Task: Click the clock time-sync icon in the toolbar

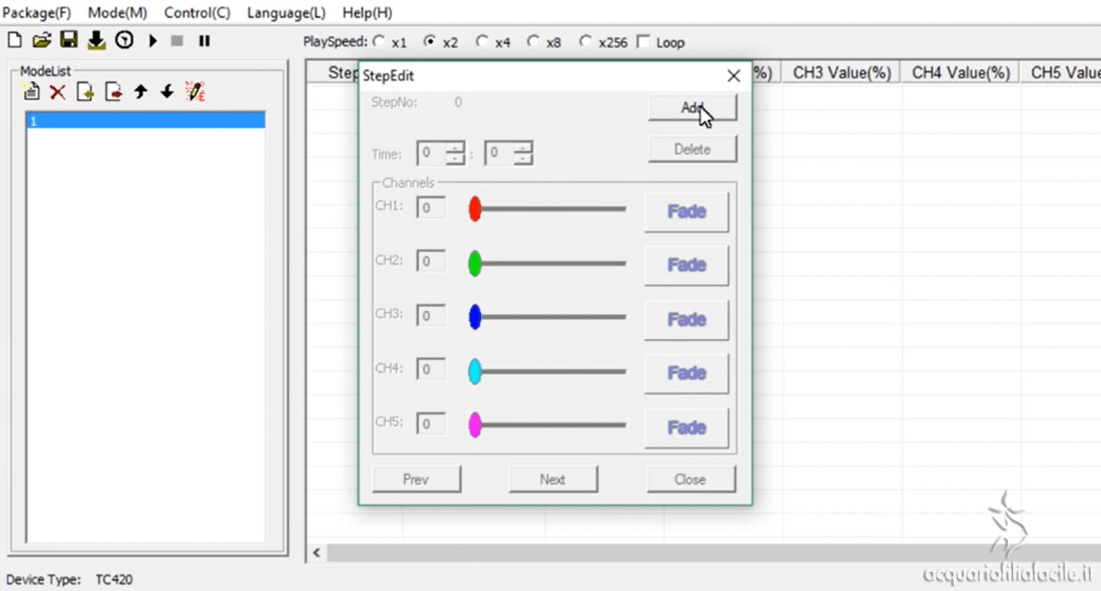Action: pos(125,40)
